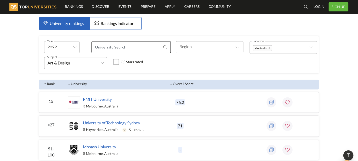Click RMIT overall score 76.2
The image size is (358, 161).
(x=180, y=102)
